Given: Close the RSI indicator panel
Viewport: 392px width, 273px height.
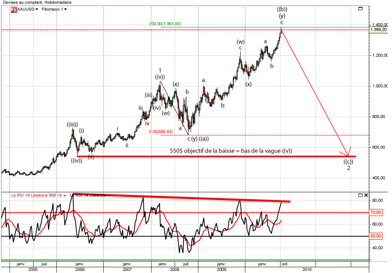Looking at the screenshot, I should tap(366, 195).
